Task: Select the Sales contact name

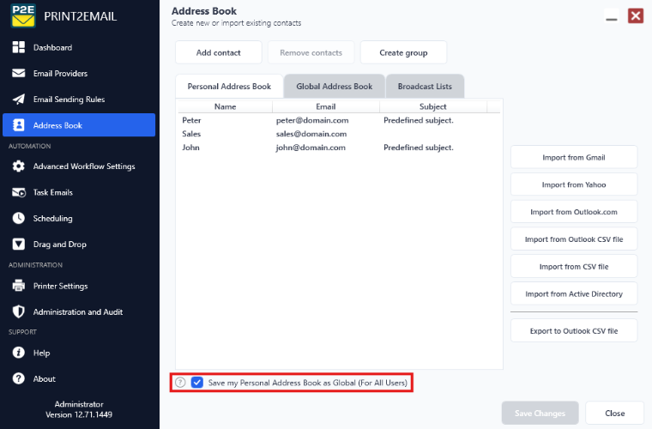Action: tap(191, 134)
